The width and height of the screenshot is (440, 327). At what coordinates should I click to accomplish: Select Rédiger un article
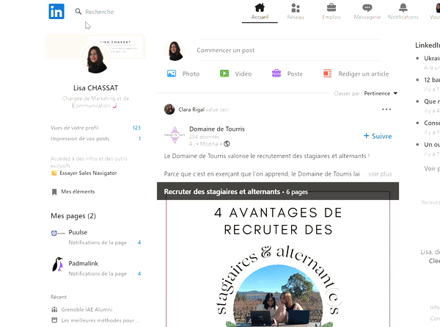pyautogui.click(x=356, y=73)
